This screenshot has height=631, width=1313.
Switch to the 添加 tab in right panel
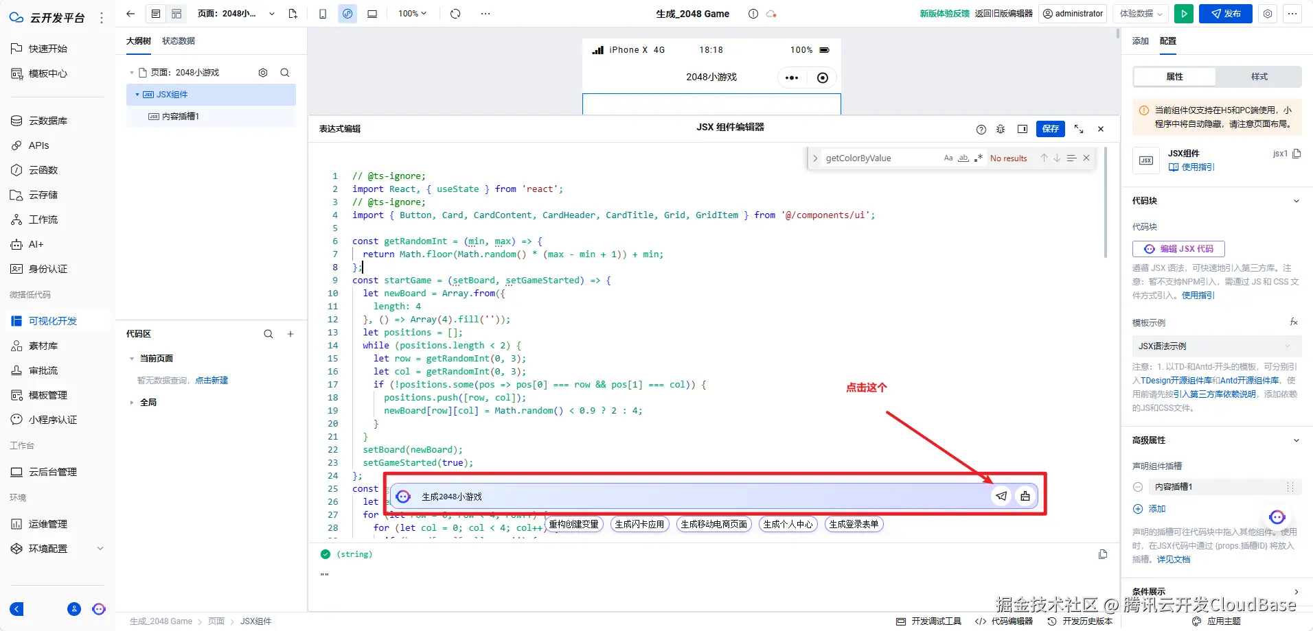(x=1141, y=41)
